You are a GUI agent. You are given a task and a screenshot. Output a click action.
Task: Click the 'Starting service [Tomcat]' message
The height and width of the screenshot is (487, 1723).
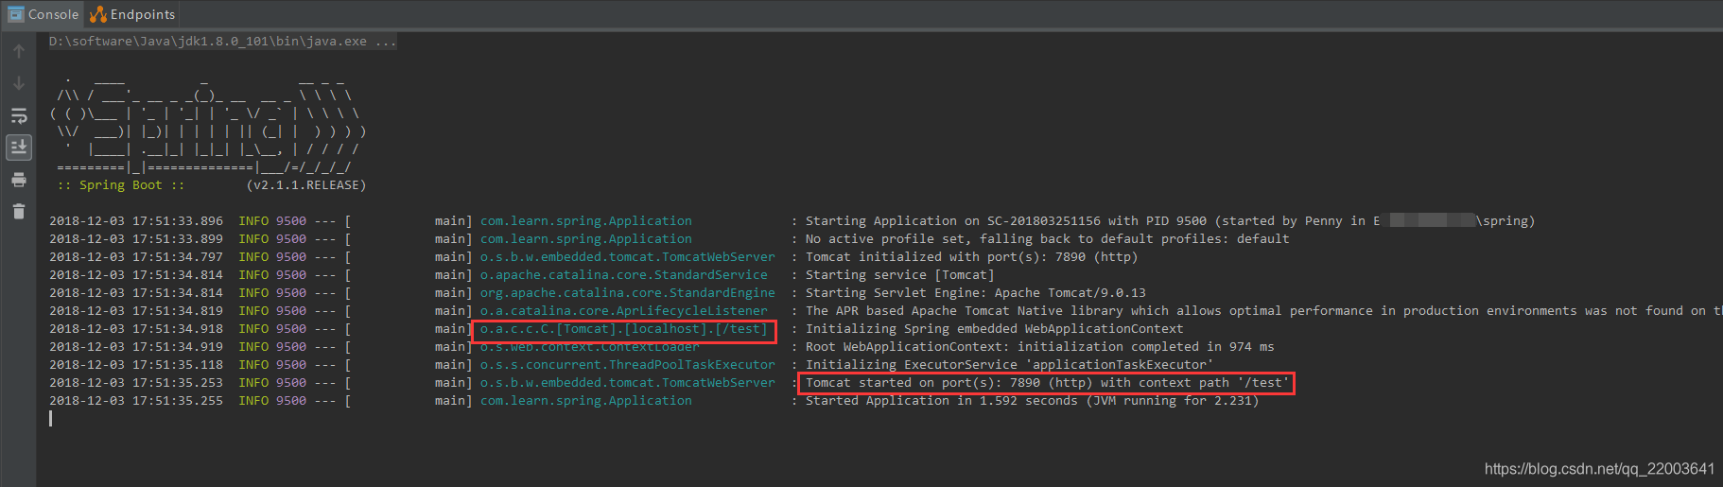900,275
